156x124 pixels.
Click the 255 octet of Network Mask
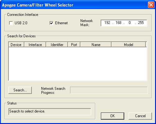click(x=141, y=23)
